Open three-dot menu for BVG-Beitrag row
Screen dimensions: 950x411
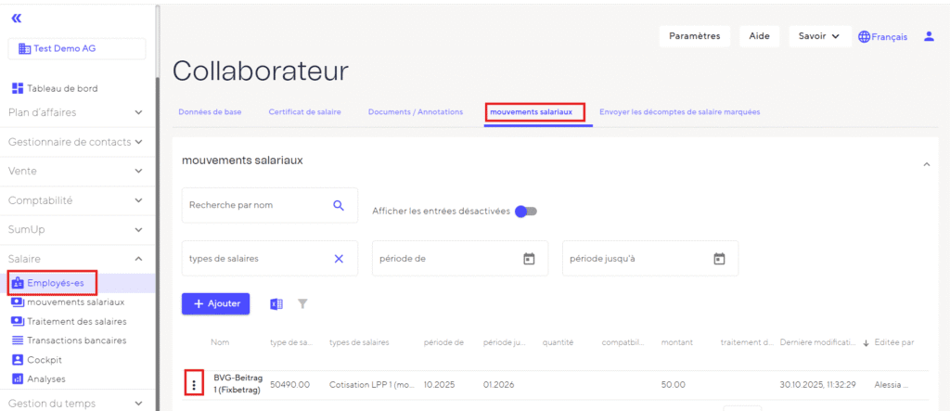193,384
